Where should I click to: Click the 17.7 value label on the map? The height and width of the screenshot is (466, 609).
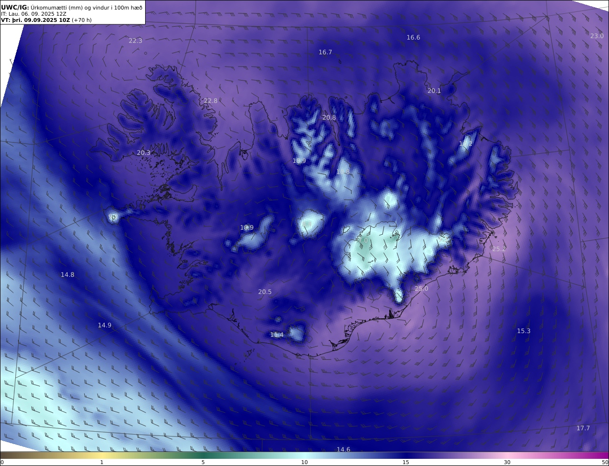click(x=583, y=428)
